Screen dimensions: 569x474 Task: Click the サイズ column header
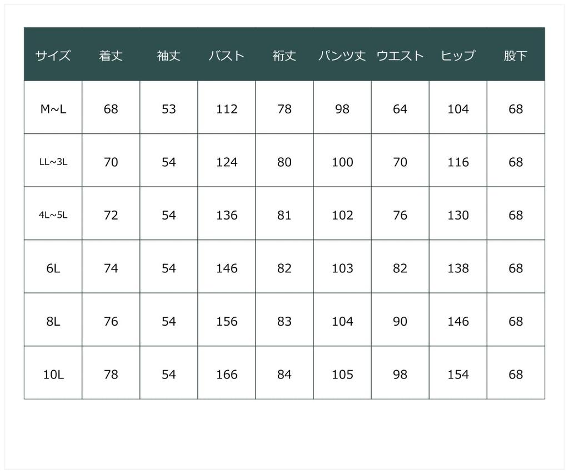click(x=53, y=56)
